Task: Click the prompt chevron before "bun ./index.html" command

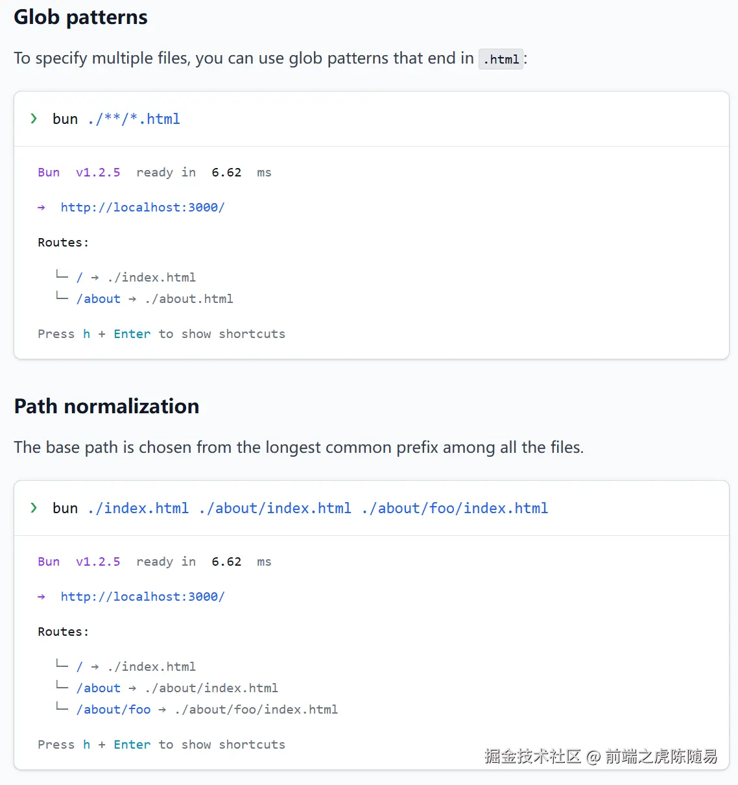Action: click(34, 508)
